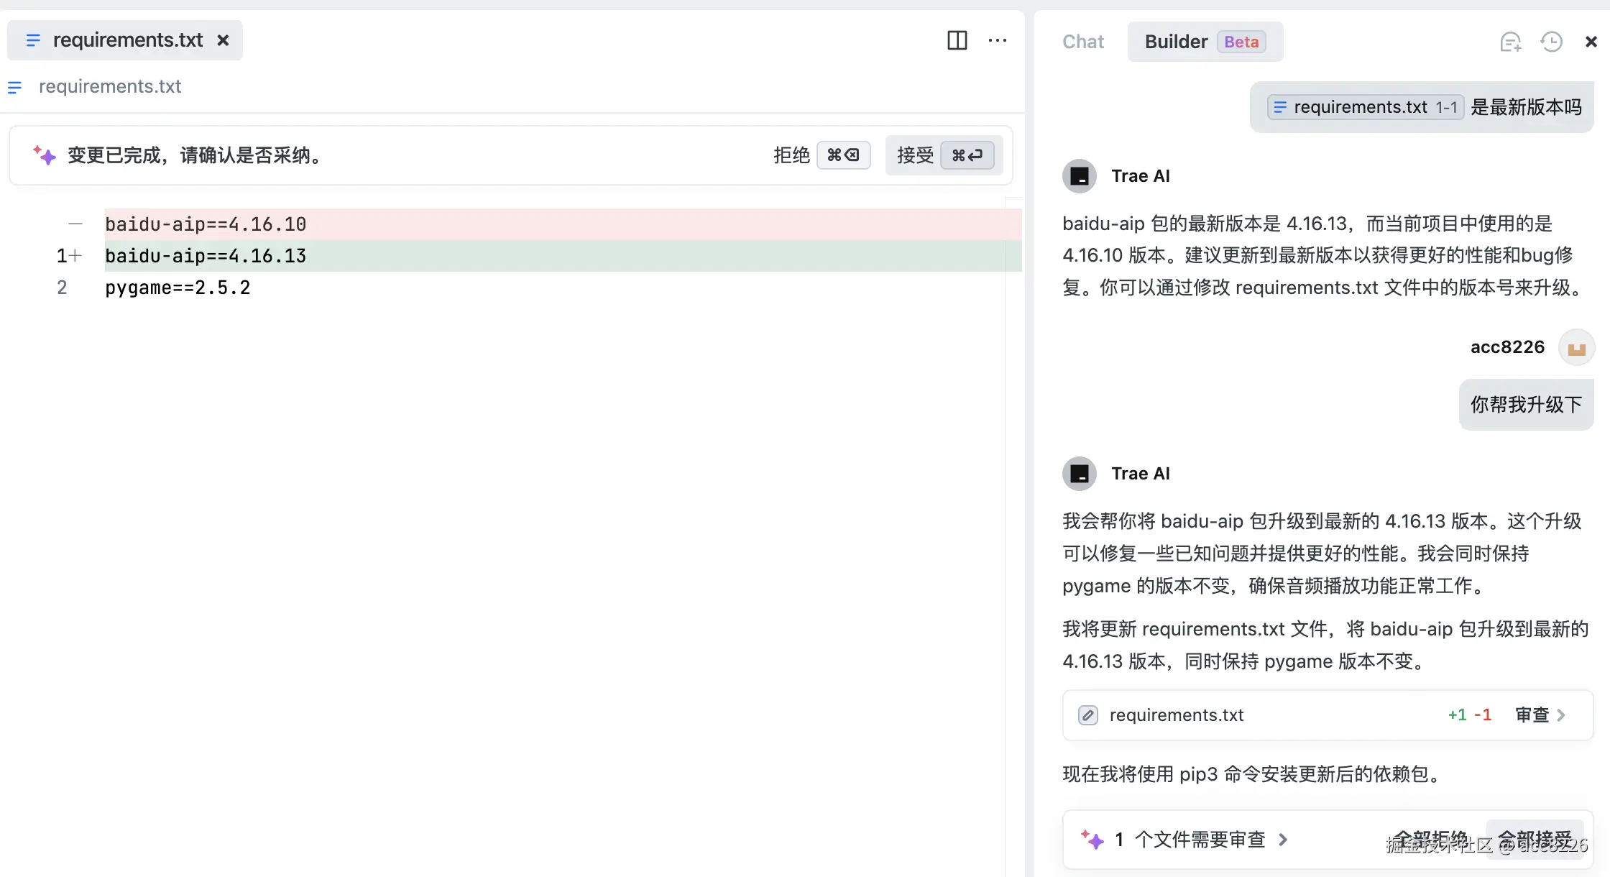Open 审查 review for requirements.txt

pos(1540,715)
